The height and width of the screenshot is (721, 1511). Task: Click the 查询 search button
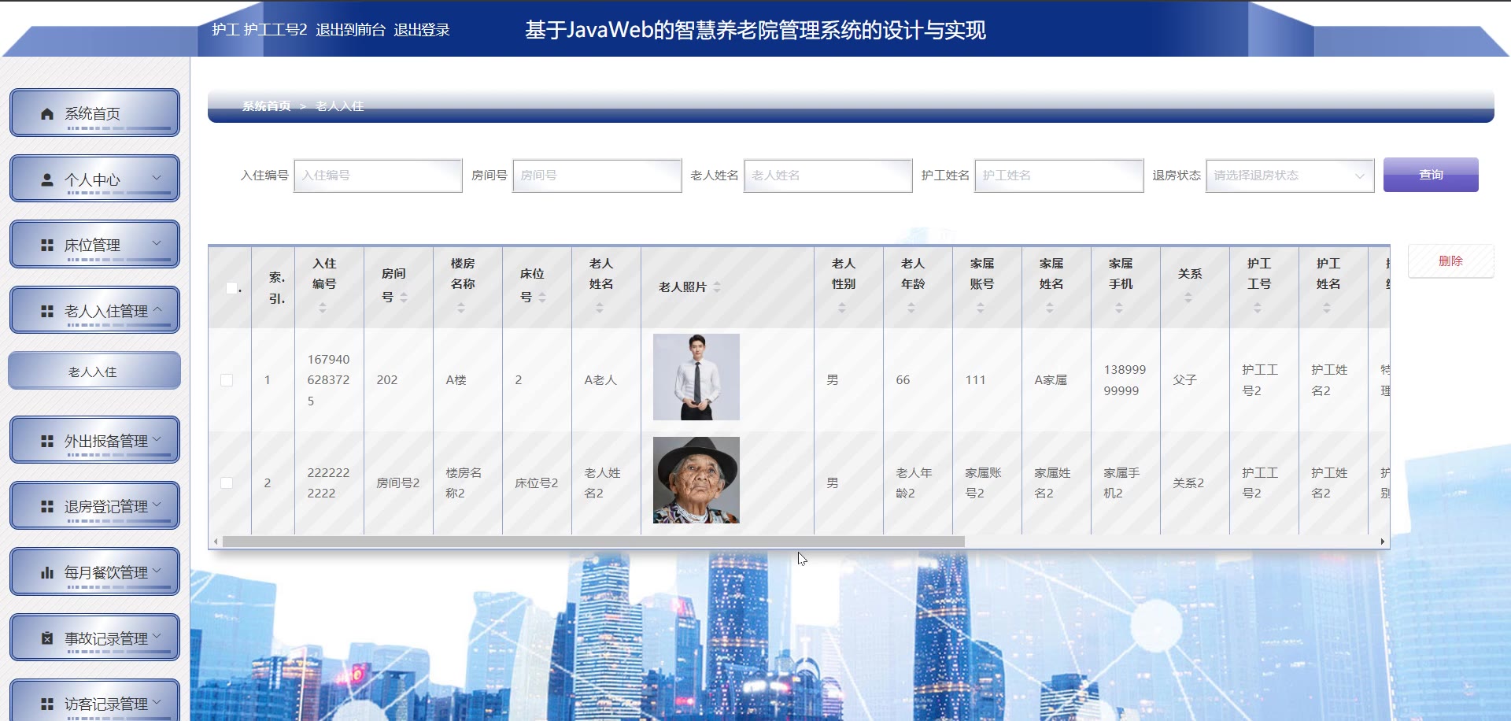1431,175
